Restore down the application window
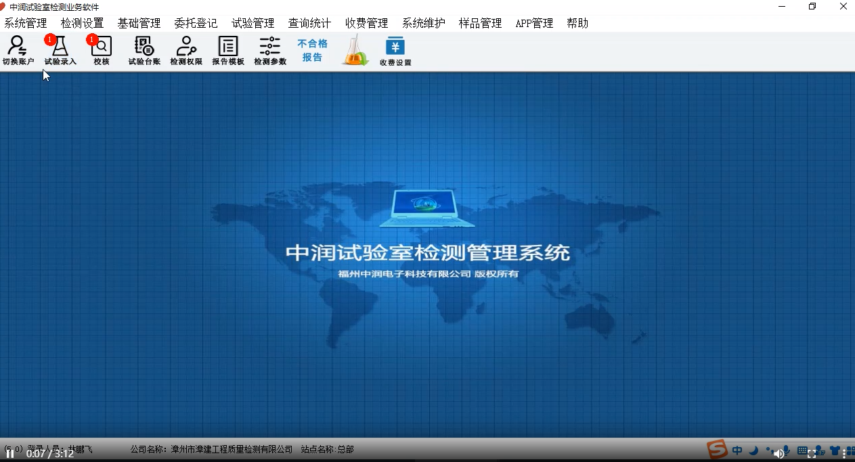 pos(812,7)
